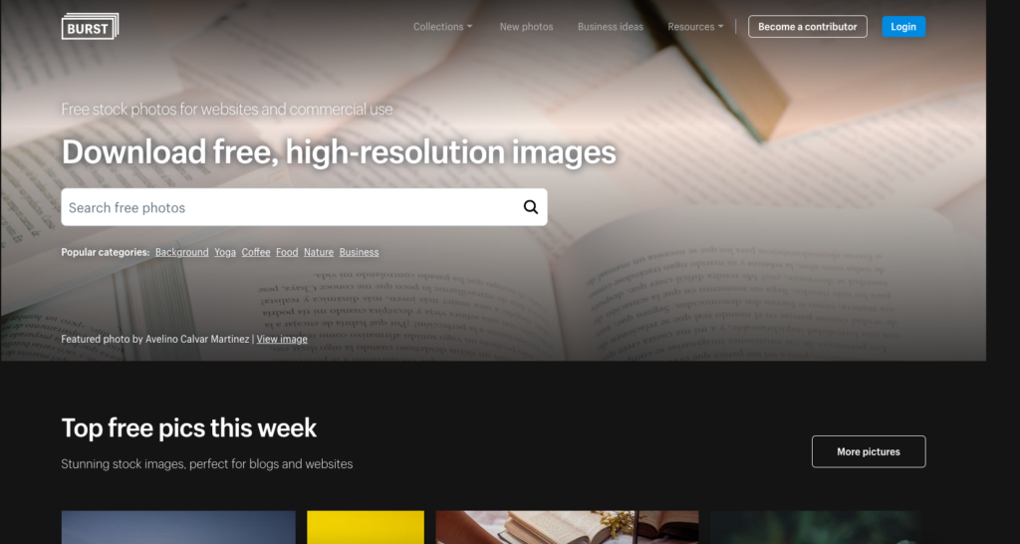Open the View image link
Image resolution: width=1020 pixels, height=544 pixels.
[x=282, y=339]
